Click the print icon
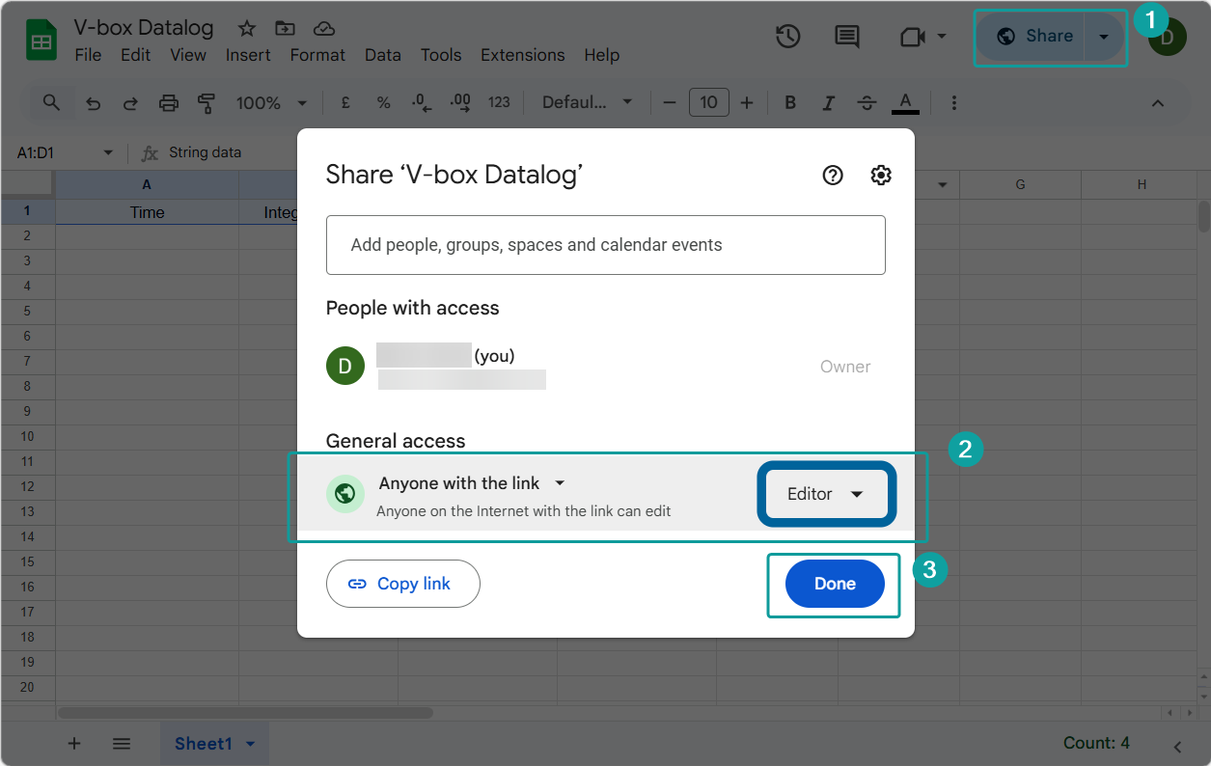1211x766 pixels. (169, 102)
